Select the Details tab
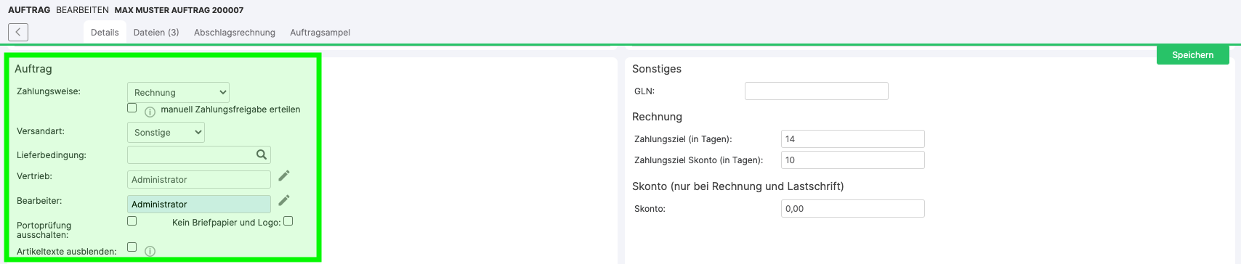This screenshot has height=264, width=1241. tap(105, 32)
